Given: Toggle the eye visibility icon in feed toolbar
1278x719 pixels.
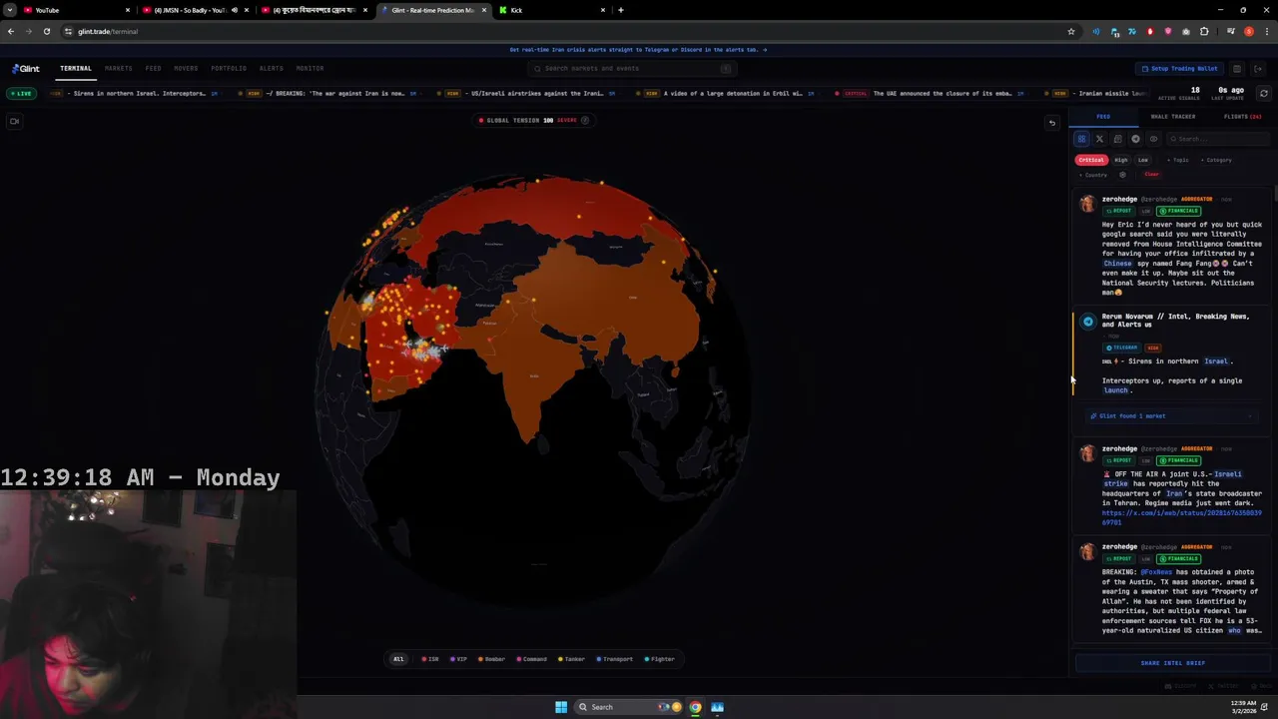Looking at the screenshot, I should [1153, 139].
